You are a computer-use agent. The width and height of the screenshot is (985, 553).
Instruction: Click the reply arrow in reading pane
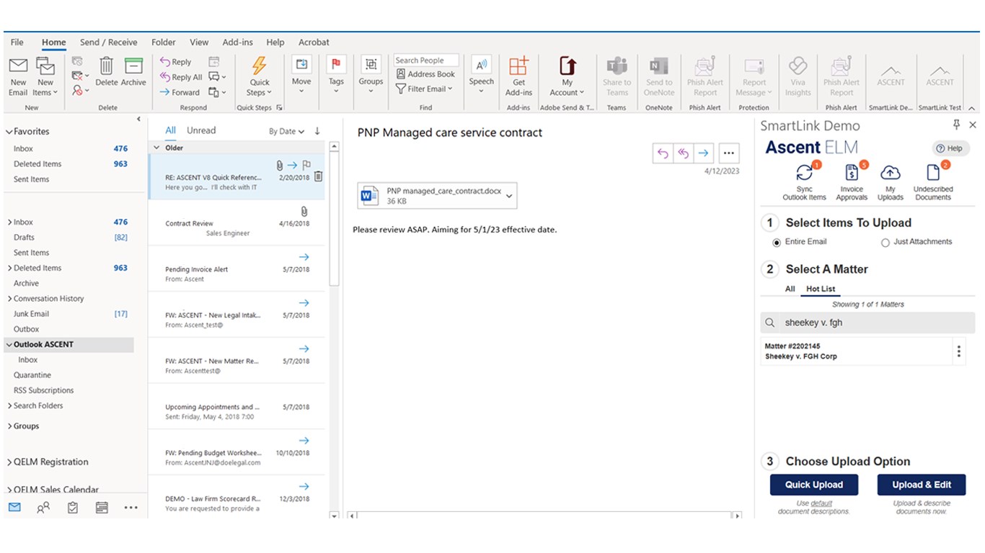pyautogui.click(x=663, y=153)
